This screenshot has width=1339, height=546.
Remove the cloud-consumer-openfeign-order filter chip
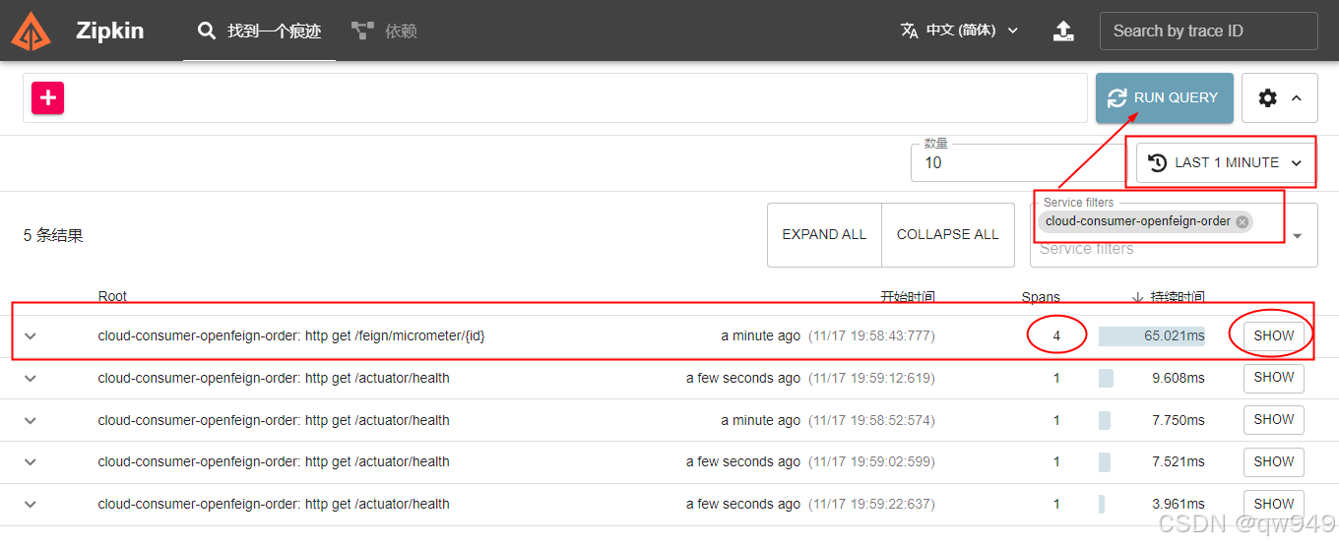pyautogui.click(x=1243, y=221)
